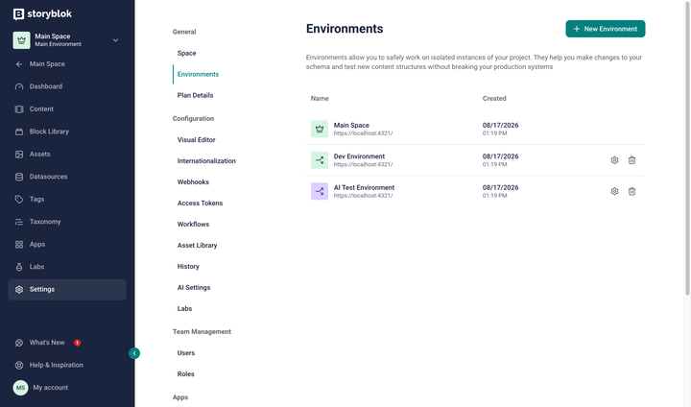View History settings
691x407 pixels.
188,267
